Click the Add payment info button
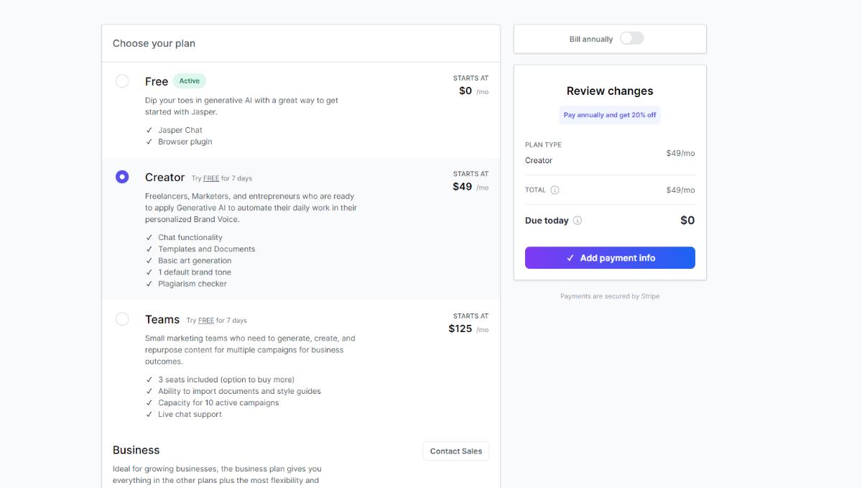Screen dimensions: 862x488 [x=610, y=258]
